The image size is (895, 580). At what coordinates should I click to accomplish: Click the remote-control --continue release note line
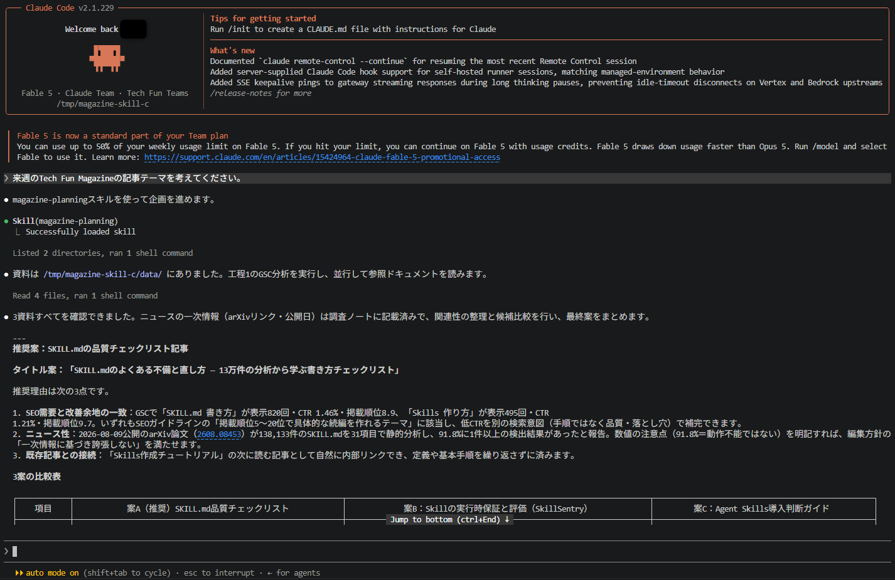pos(424,61)
